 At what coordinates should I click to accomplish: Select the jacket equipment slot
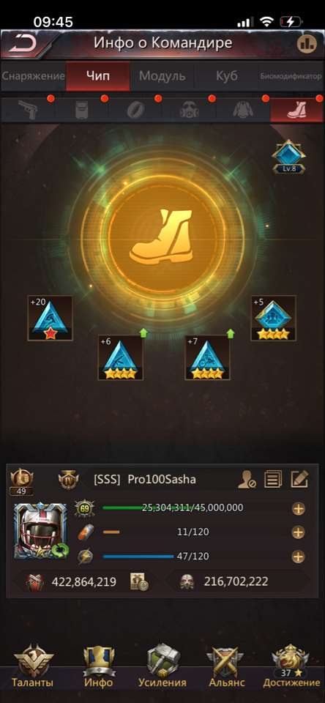click(x=243, y=109)
